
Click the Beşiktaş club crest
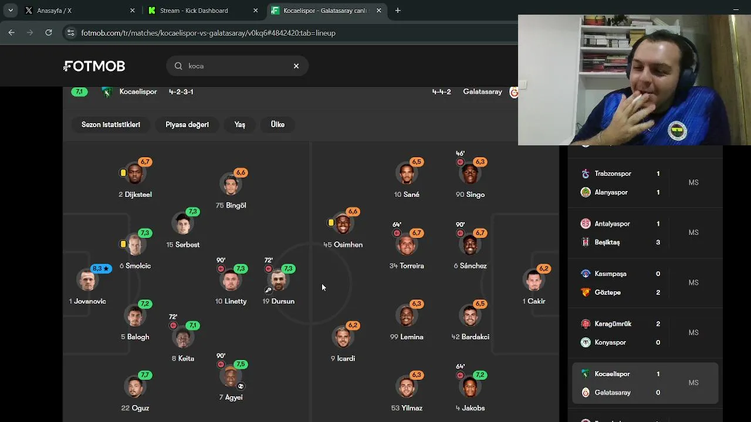[586, 242]
